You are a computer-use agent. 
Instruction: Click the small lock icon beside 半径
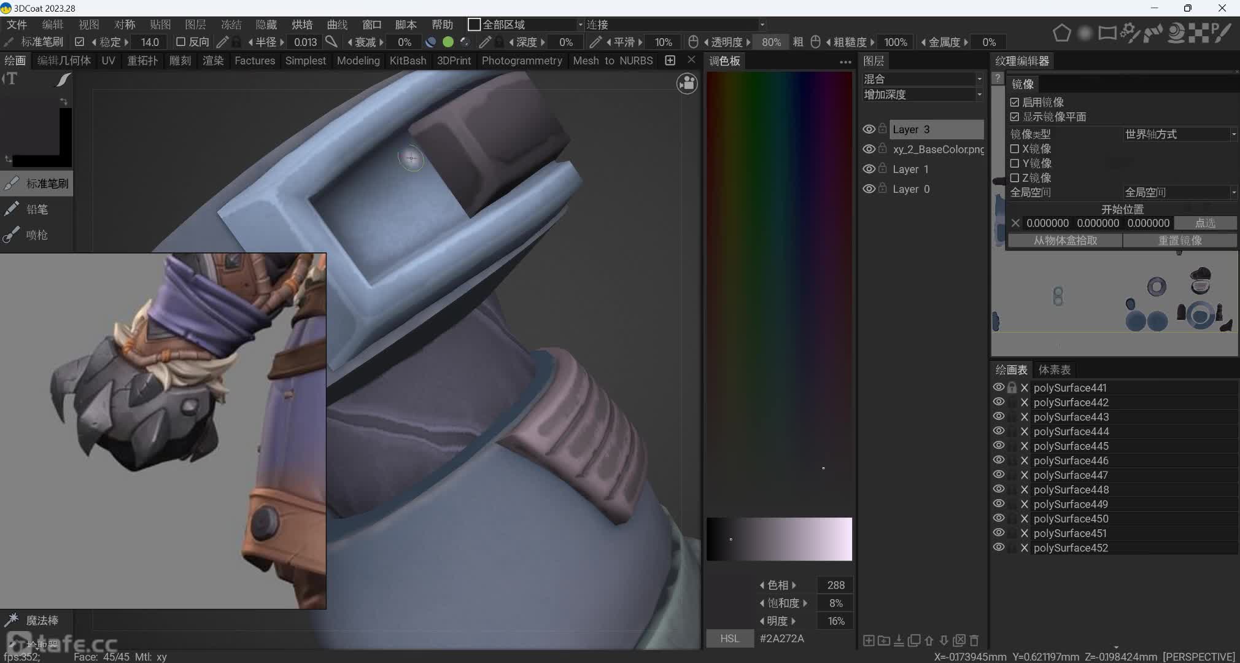coord(236,42)
